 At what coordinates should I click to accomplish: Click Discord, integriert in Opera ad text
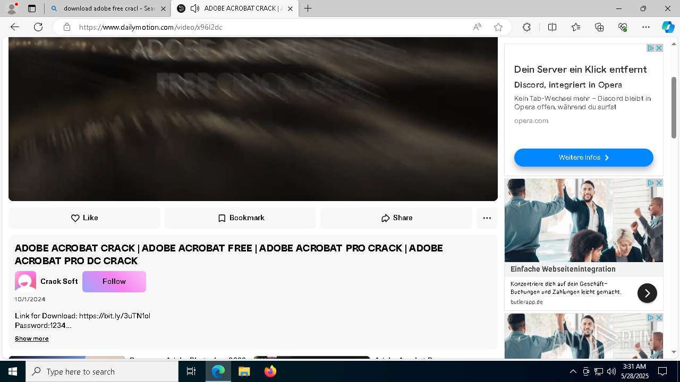coord(568,85)
